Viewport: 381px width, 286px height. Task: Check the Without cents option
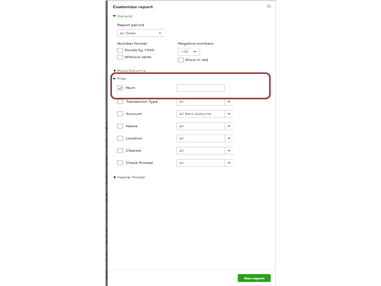click(120, 57)
